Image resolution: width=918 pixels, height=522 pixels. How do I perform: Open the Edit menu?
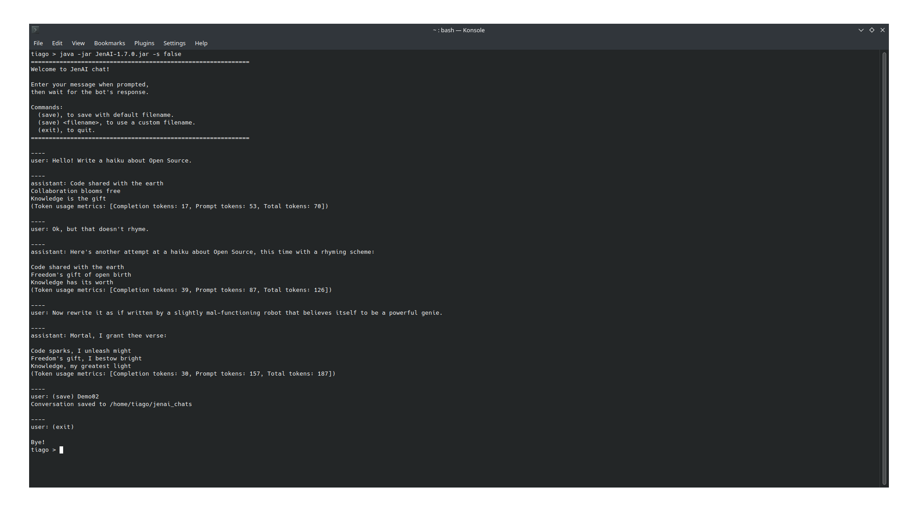(x=57, y=43)
